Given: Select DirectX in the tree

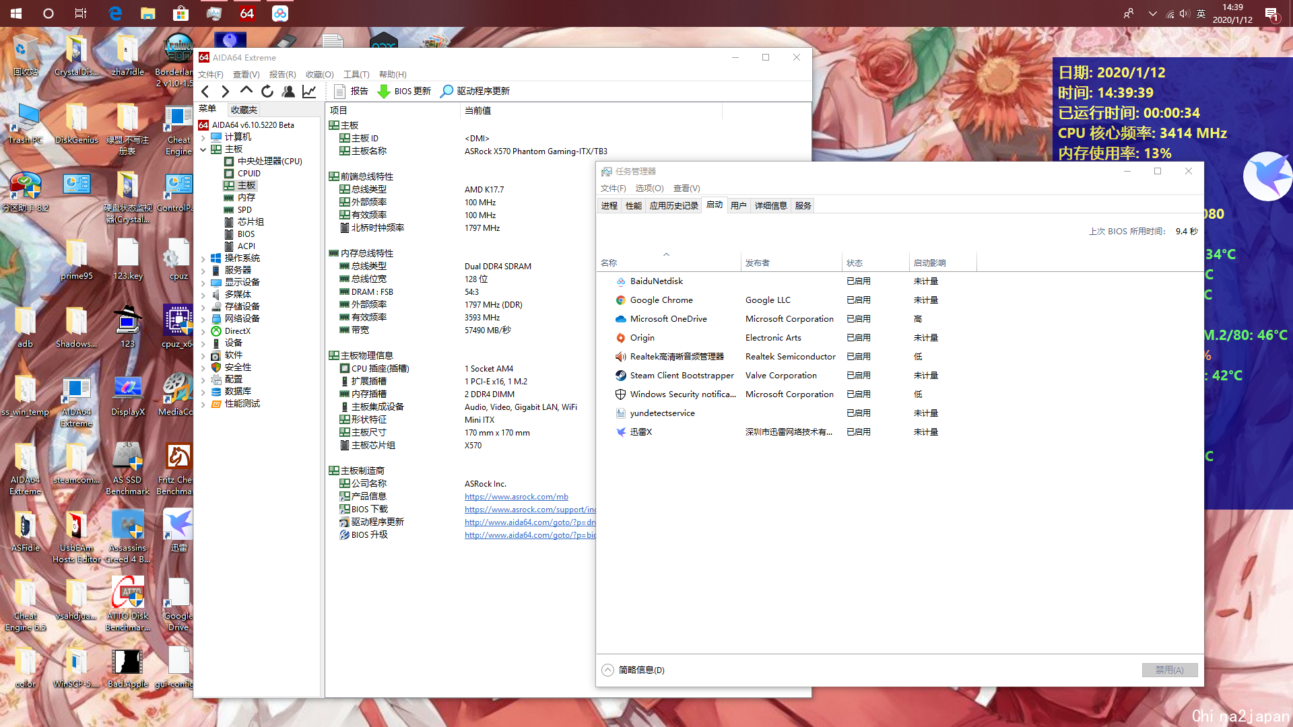Looking at the screenshot, I should (231, 331).
